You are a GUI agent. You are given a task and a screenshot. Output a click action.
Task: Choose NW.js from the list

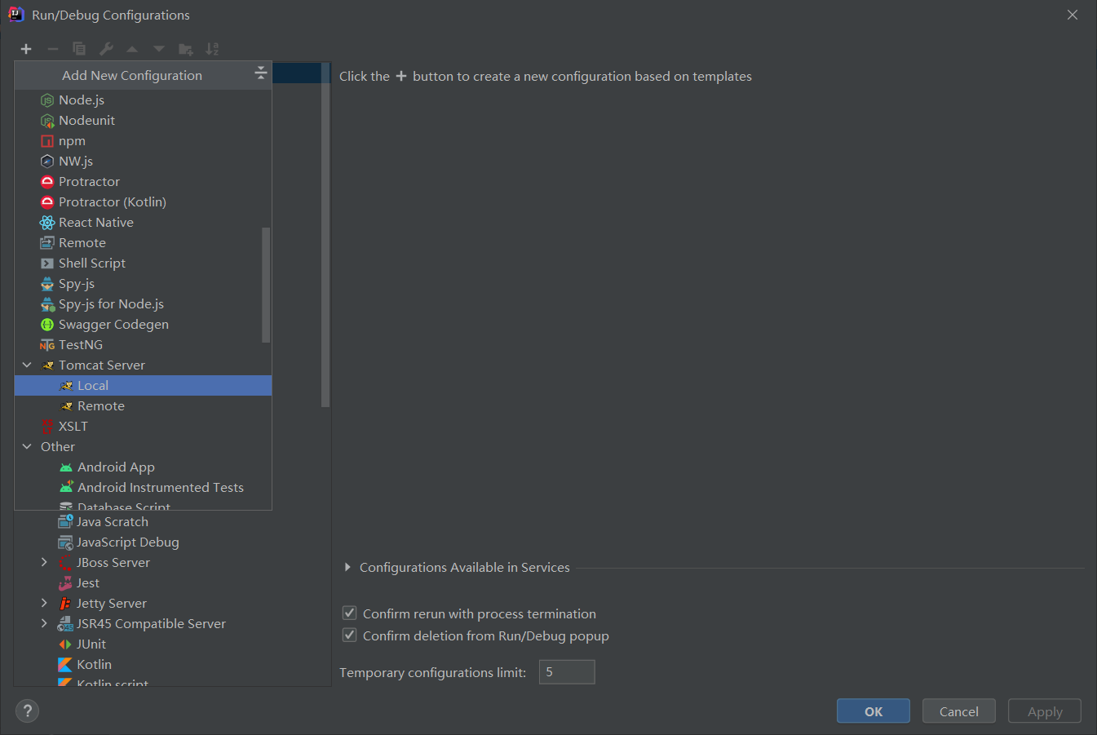[143, 161]
